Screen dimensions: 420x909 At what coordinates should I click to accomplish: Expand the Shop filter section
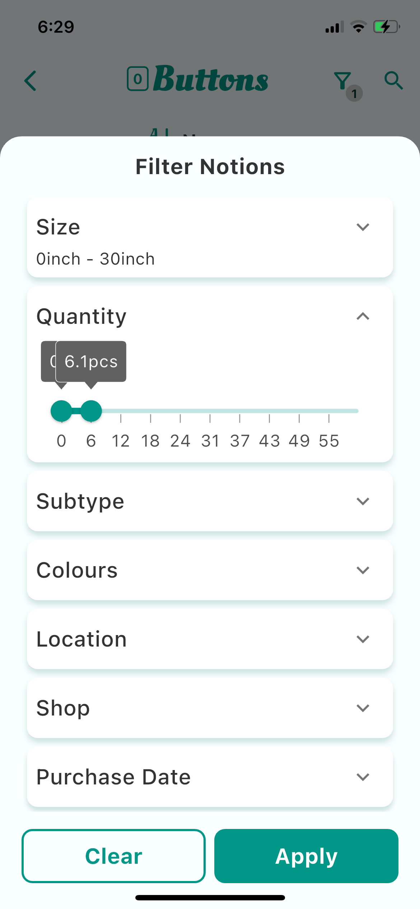point(363,708)
